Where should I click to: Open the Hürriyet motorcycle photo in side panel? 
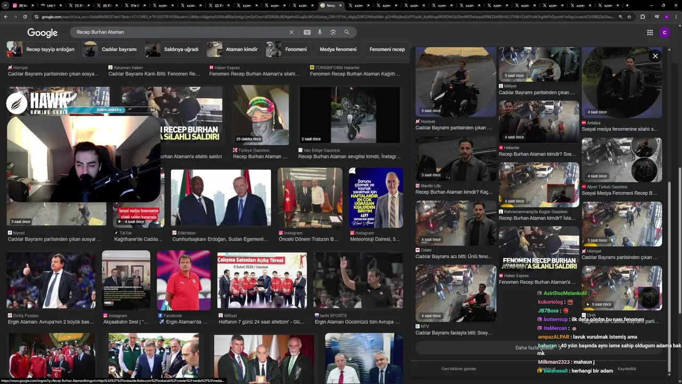tap(456, 82)
